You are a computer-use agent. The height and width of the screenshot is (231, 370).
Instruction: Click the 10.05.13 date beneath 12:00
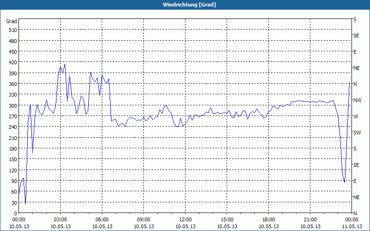click(x=185, y=226)
